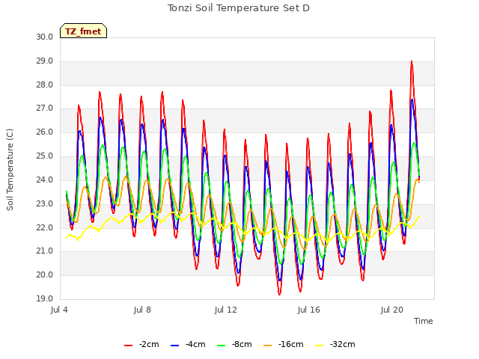Click the 19.0 y-axis tick label
Viewport: 479px width, 359px height.
click(x=45, y=298)
